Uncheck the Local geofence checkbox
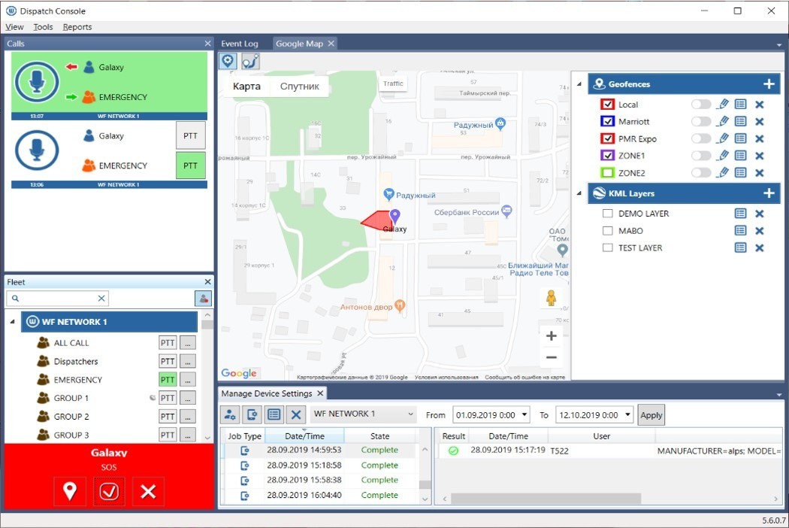 pyautogui.click(x=608, y=105)
